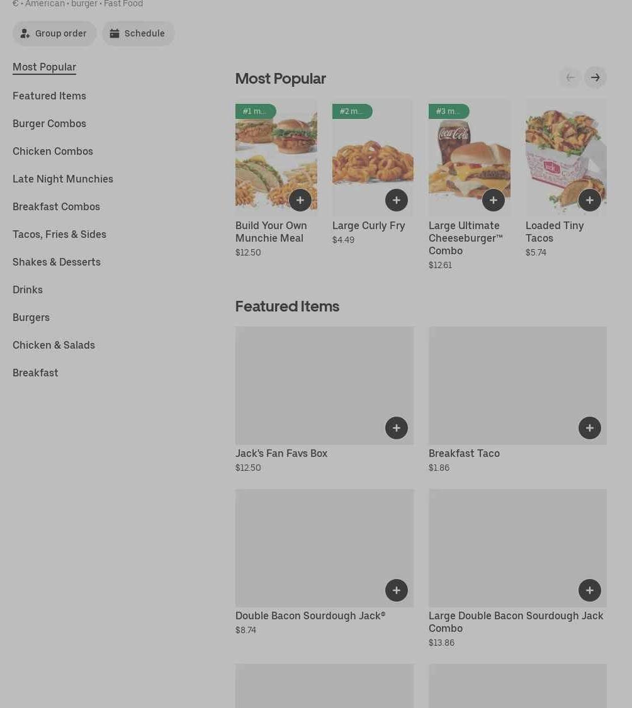Add Large Double Bacon Sourdough Jack Combo

click(589, 590)
